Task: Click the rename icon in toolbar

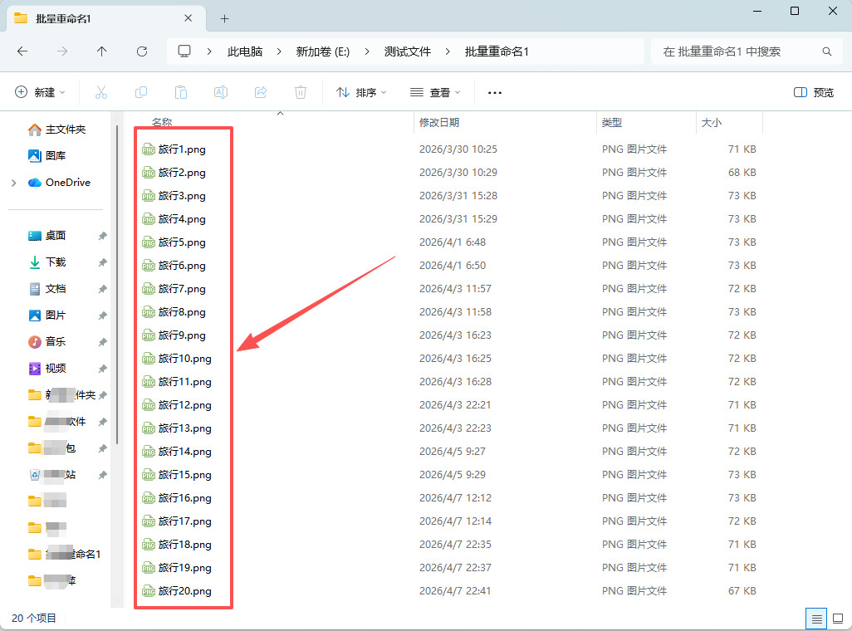Action: tap(221, 92)
